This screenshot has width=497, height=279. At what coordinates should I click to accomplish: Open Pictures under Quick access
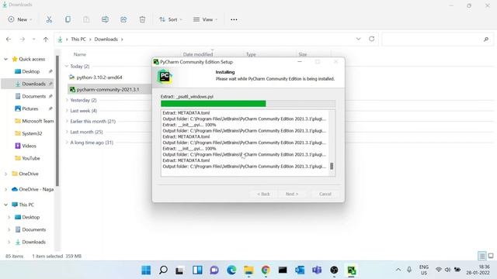30,108
